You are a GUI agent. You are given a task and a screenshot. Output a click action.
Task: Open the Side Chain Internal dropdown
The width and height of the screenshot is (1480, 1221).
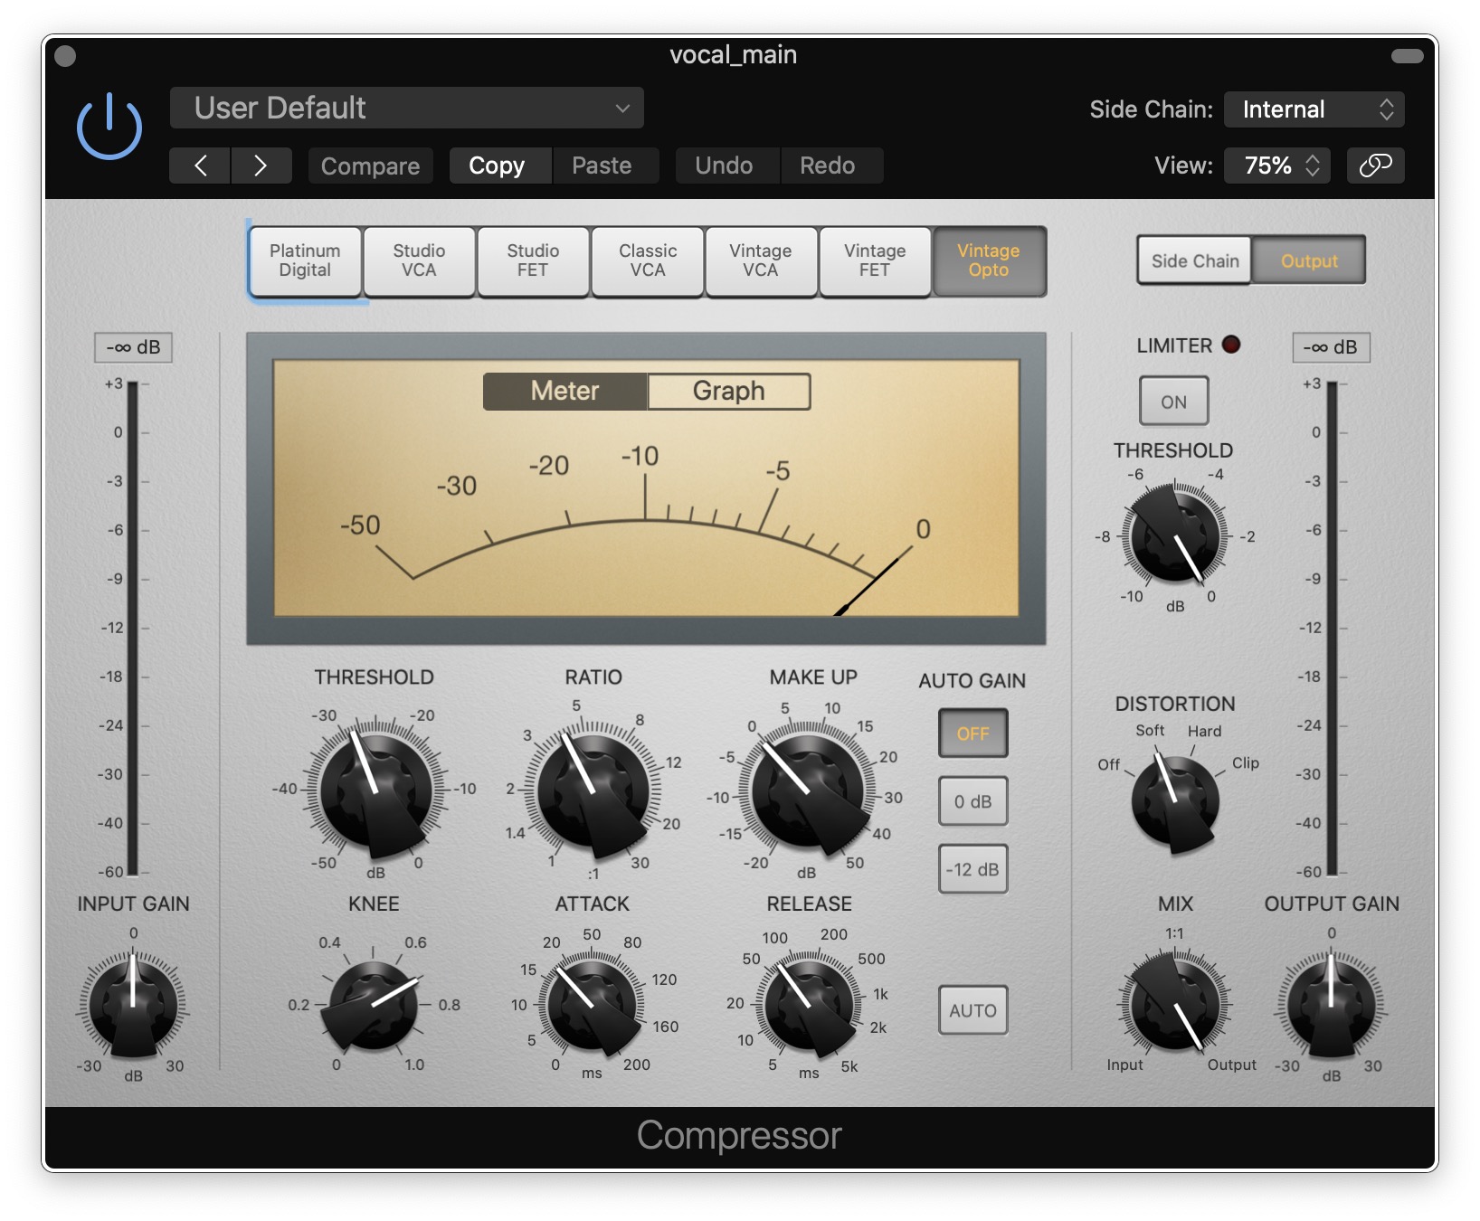1314,109
